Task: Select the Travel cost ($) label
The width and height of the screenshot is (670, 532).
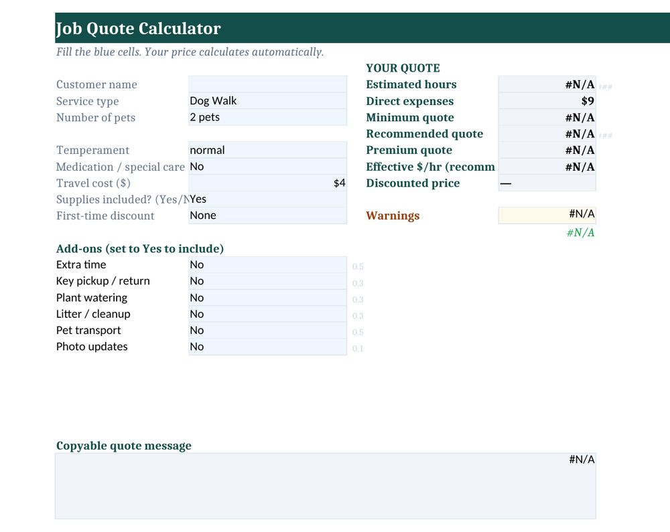Action: tap(93, 183)
